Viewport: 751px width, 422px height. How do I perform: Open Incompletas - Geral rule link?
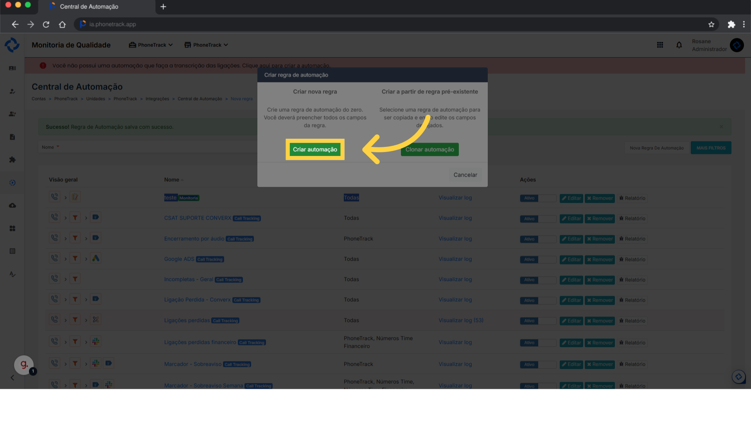[189, 279]
